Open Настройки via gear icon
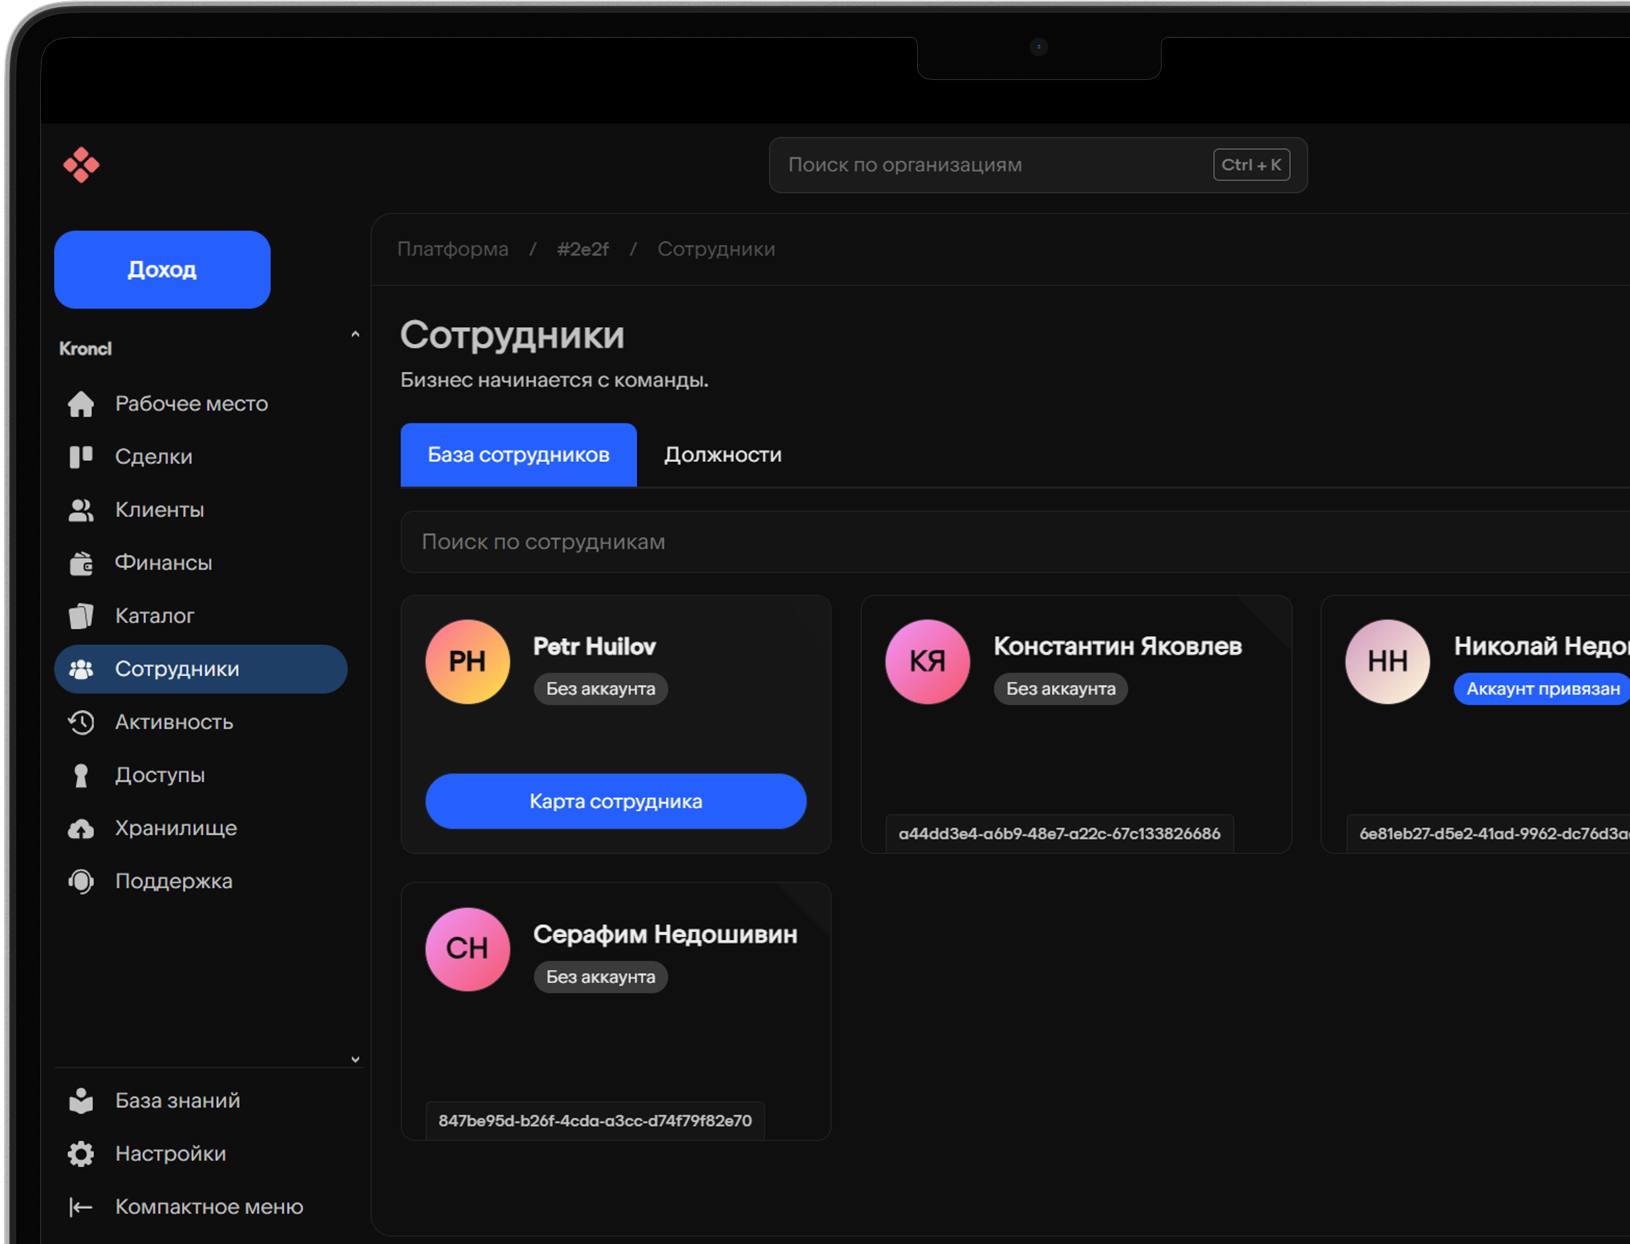The width and height of the screenshot is (1630, 1244). pos(81,1153)
